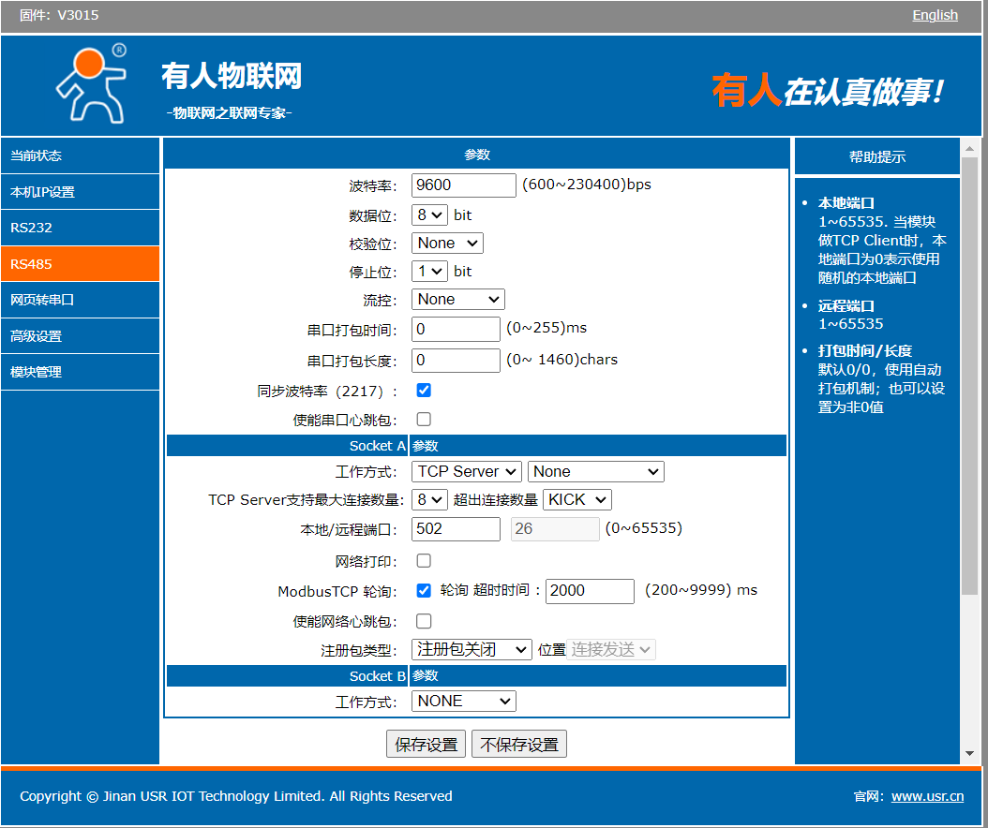Uncheck 同步波特率 (2217) checkbox
Screen dimensions: 988x828
pos(424,391)
